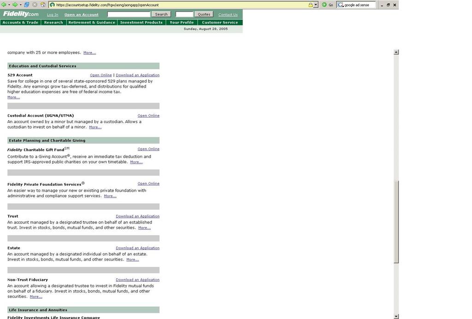Open the Customer Service menu
This screenshot has width=472, height=319.
pos(220,22)
